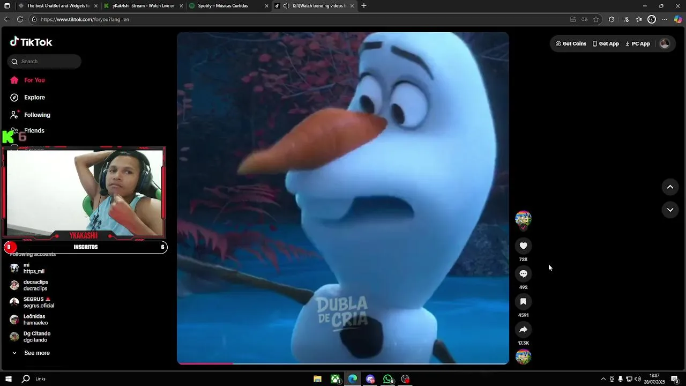Viewport: 686px width, 386px height.
Task: Open File Explorer from the taskbar
Action: [x=317, y=379]
